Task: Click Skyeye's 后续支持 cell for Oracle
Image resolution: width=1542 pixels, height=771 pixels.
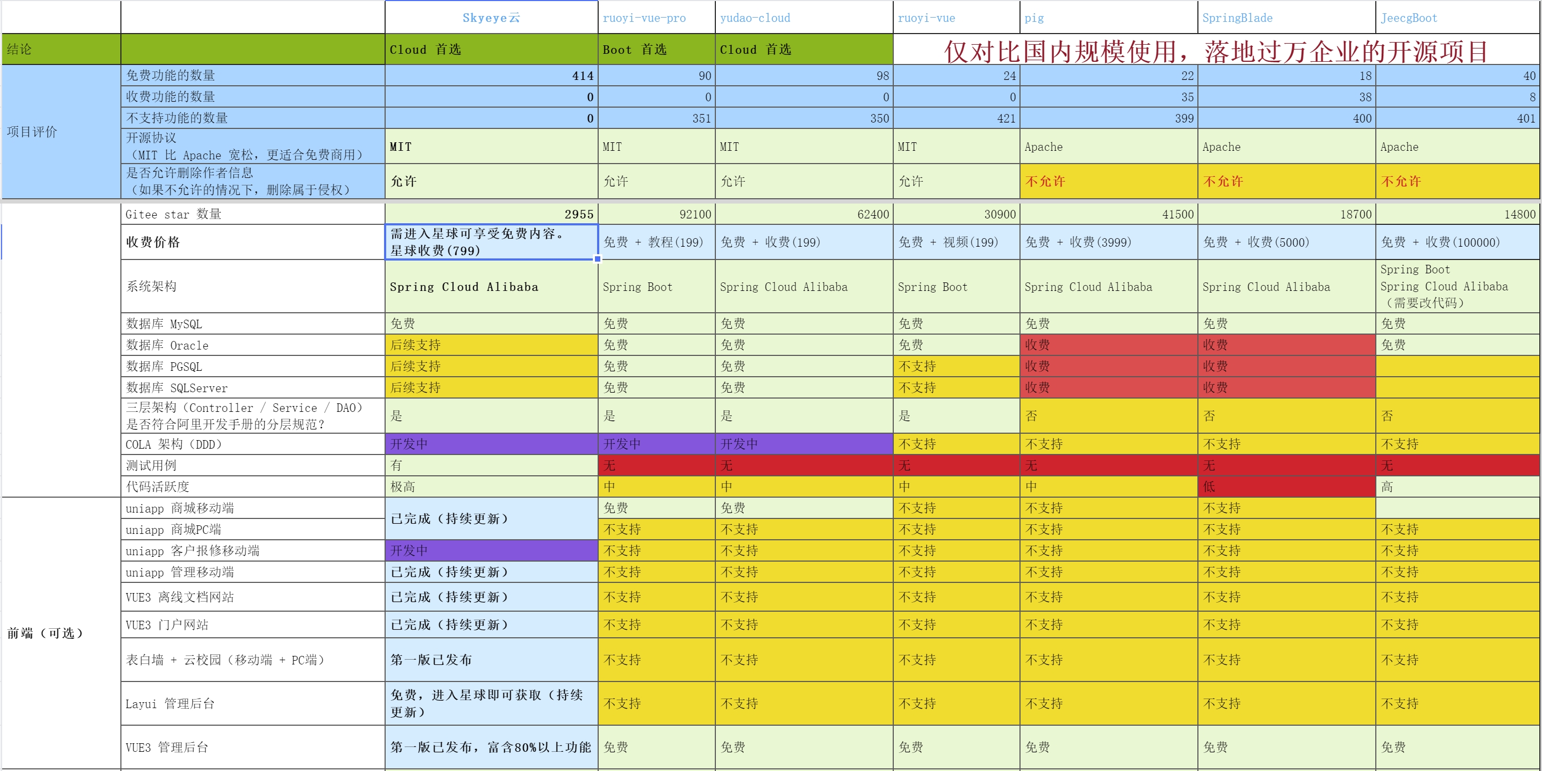Action: coord(492,345)
